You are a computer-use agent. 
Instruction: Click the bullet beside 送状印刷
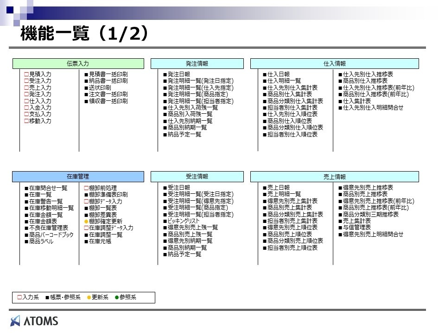click(86, 87)
